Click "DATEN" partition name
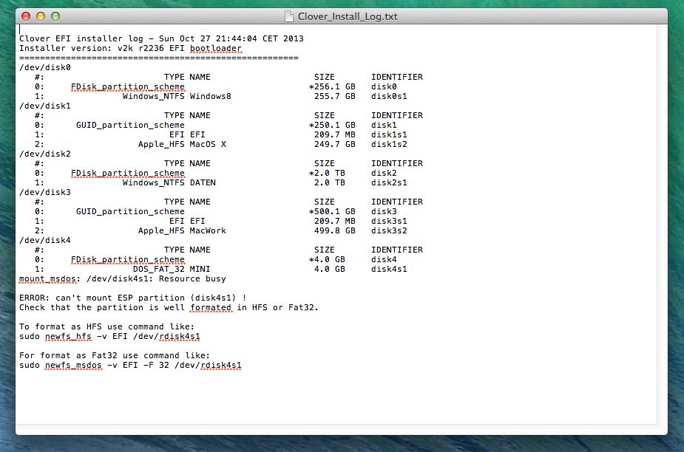The height and width of the screenshot is (452, 684). point(203,182)
